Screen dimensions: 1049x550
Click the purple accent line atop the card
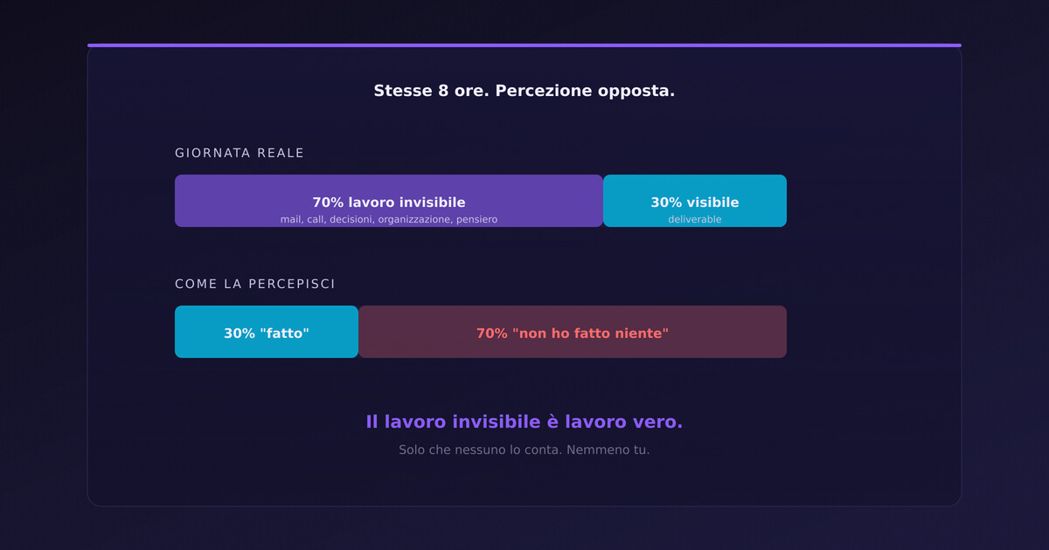pos(524,45)
